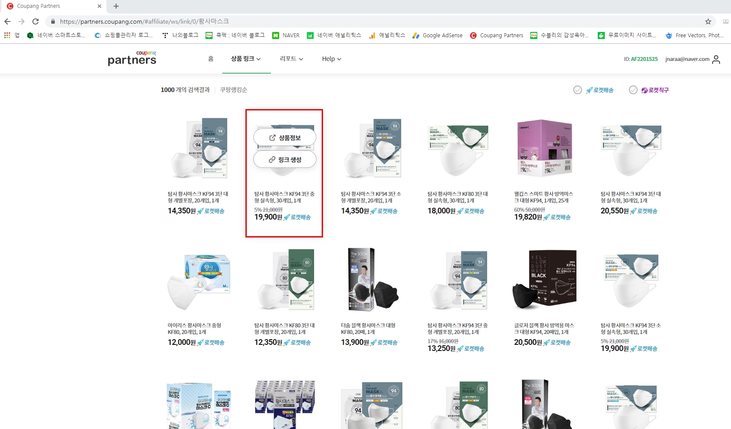This screenshot has width=731, height=429.
Task: Bookmark this page with the star icon
Action: coord(708,21)
